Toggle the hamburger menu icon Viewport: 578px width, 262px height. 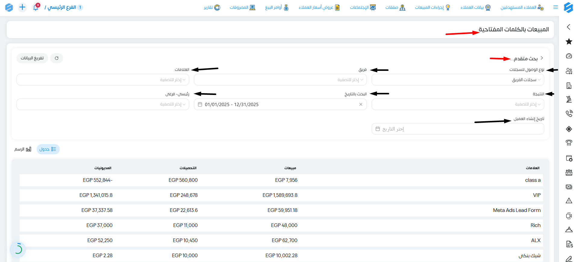point(556,7)
